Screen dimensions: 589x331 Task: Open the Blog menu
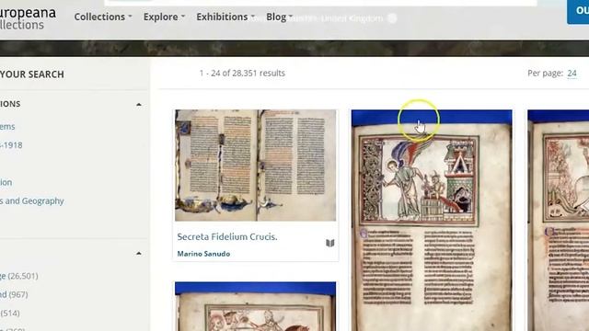click(x=279, y=17)
